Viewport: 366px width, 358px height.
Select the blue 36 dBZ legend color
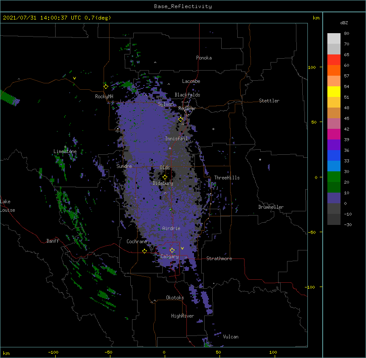[334, 155]
